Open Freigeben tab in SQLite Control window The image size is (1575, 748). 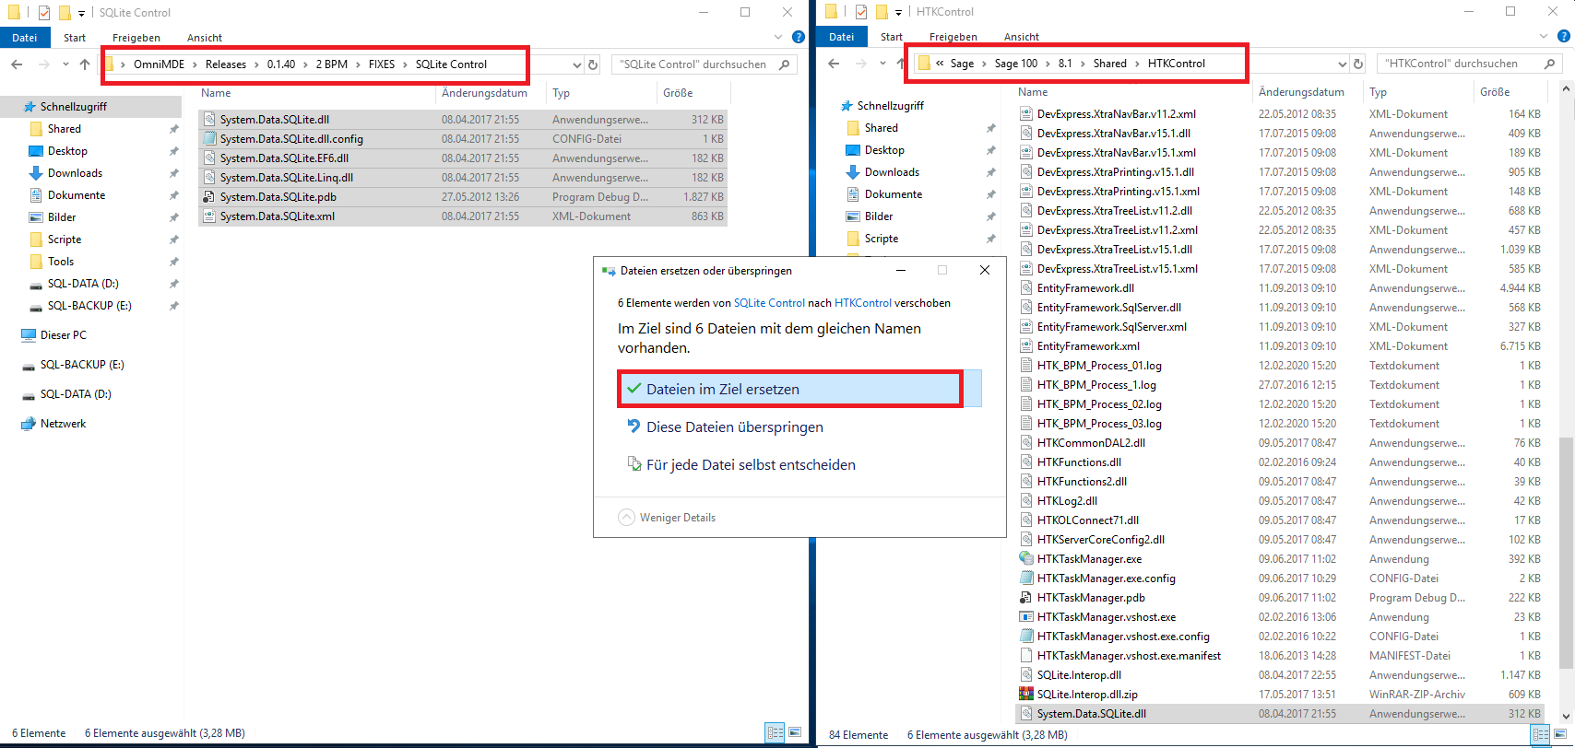coord(136,38)
